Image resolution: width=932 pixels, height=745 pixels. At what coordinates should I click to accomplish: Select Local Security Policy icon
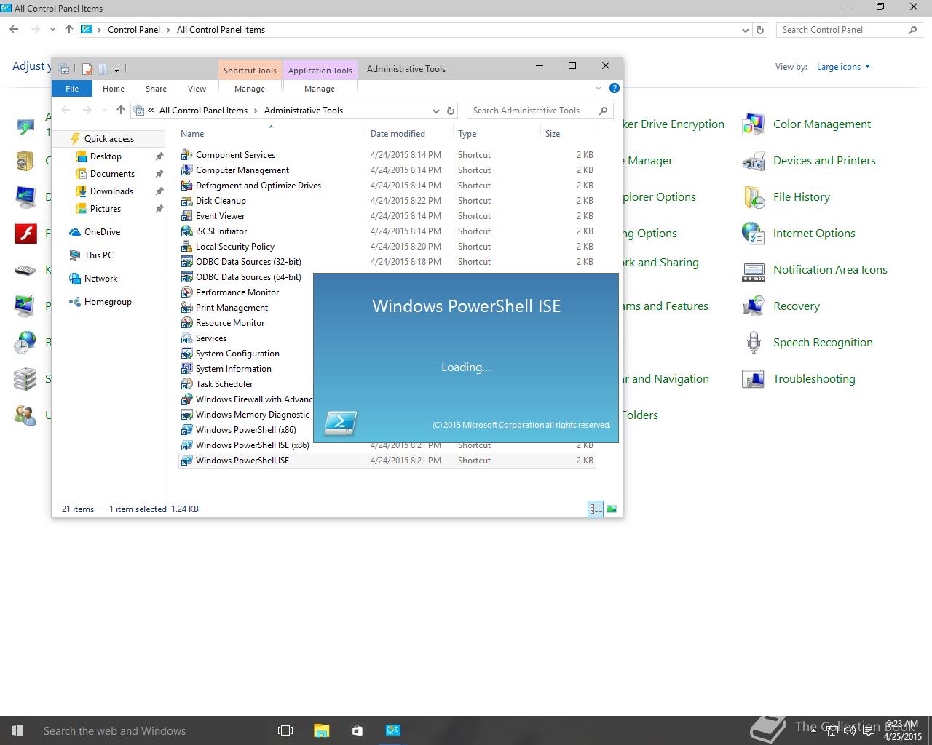(x=186, y=247)
